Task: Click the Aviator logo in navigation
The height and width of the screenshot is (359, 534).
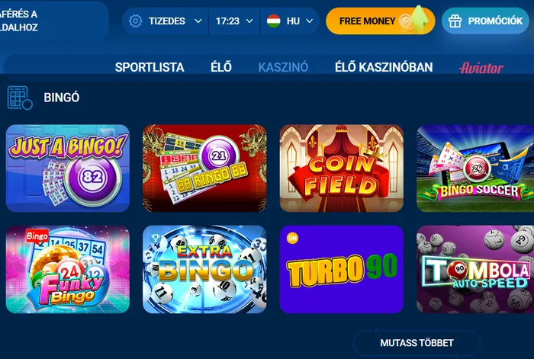Action: [x=481, y=67]
